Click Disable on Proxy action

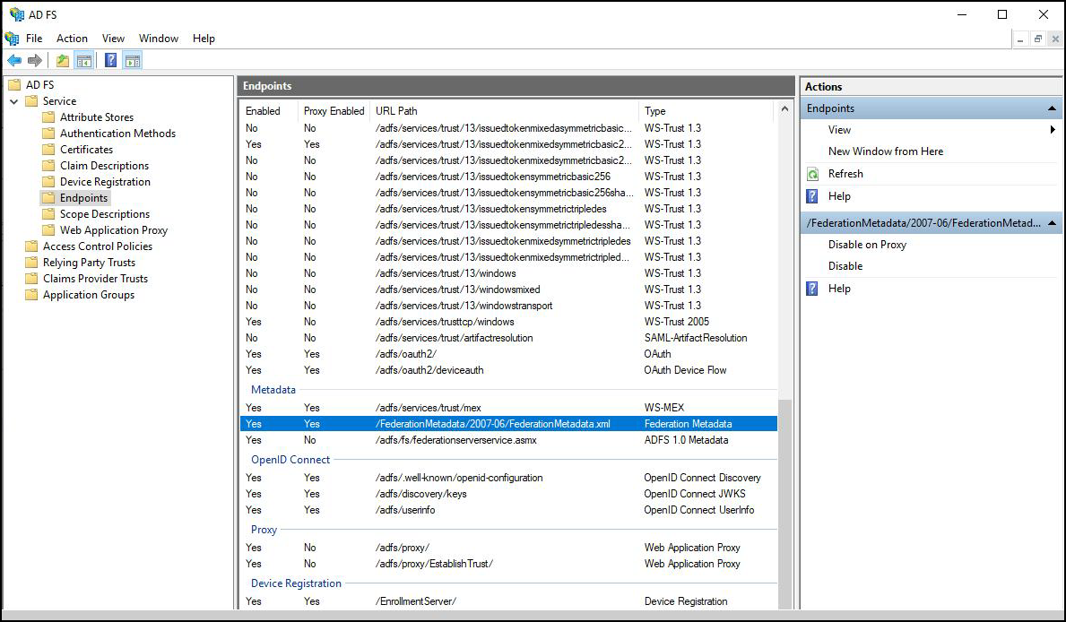[867, 245]
